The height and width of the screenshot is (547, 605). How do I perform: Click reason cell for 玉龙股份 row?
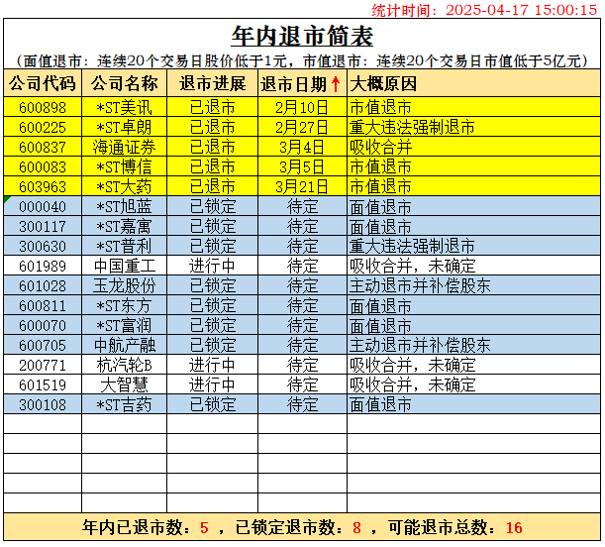click(472, 285)
